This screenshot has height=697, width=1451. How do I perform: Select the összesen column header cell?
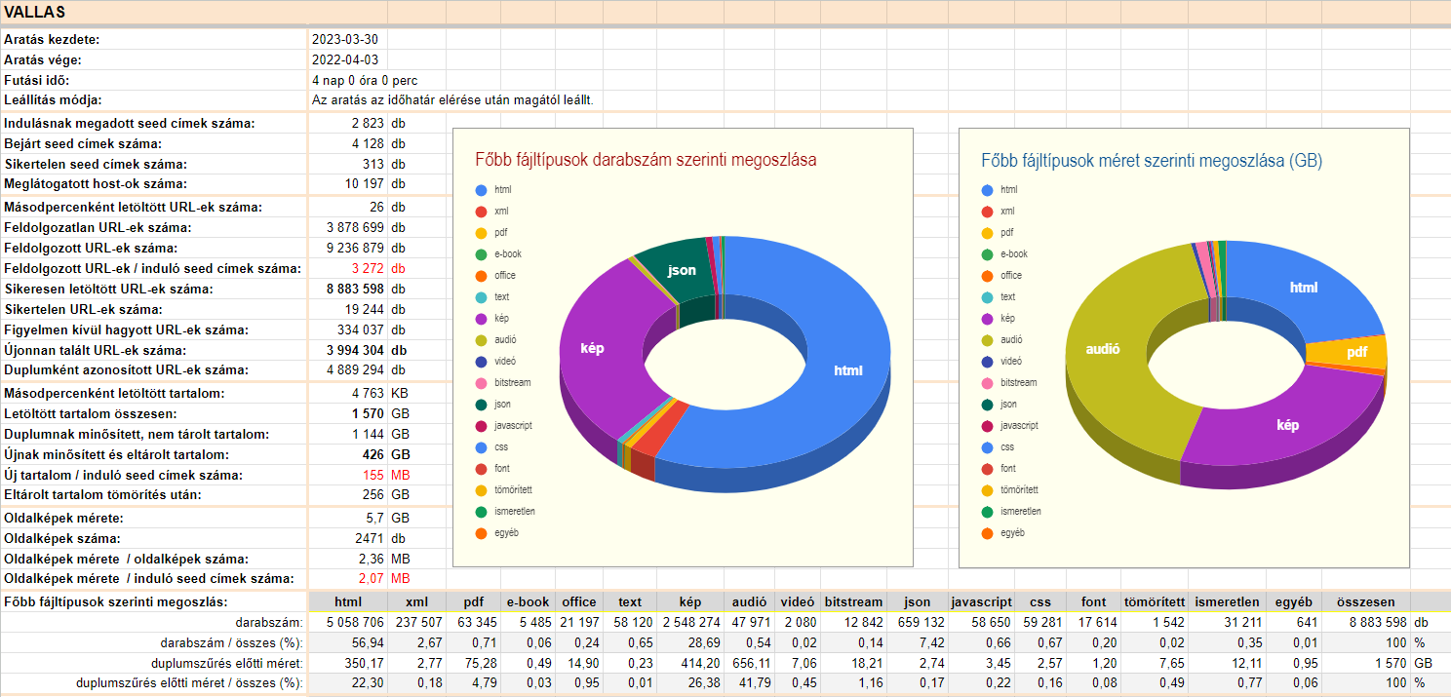pos(1366,602)
